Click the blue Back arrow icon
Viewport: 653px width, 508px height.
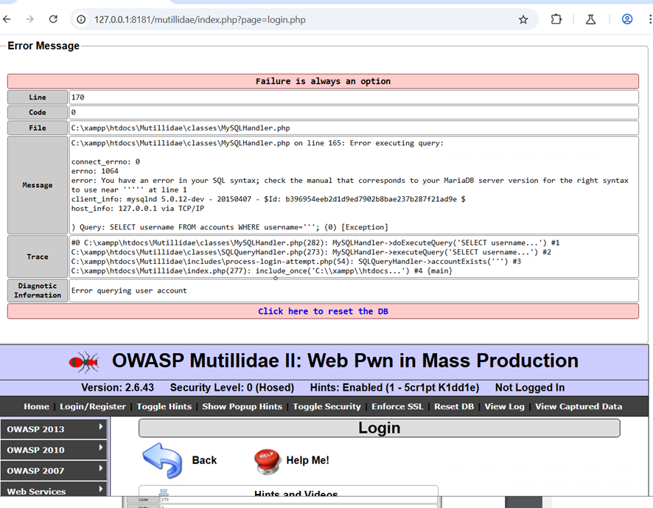point(162,460)
